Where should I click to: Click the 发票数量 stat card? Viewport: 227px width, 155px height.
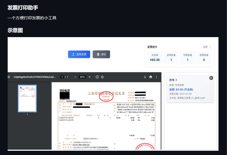[171, 58]
